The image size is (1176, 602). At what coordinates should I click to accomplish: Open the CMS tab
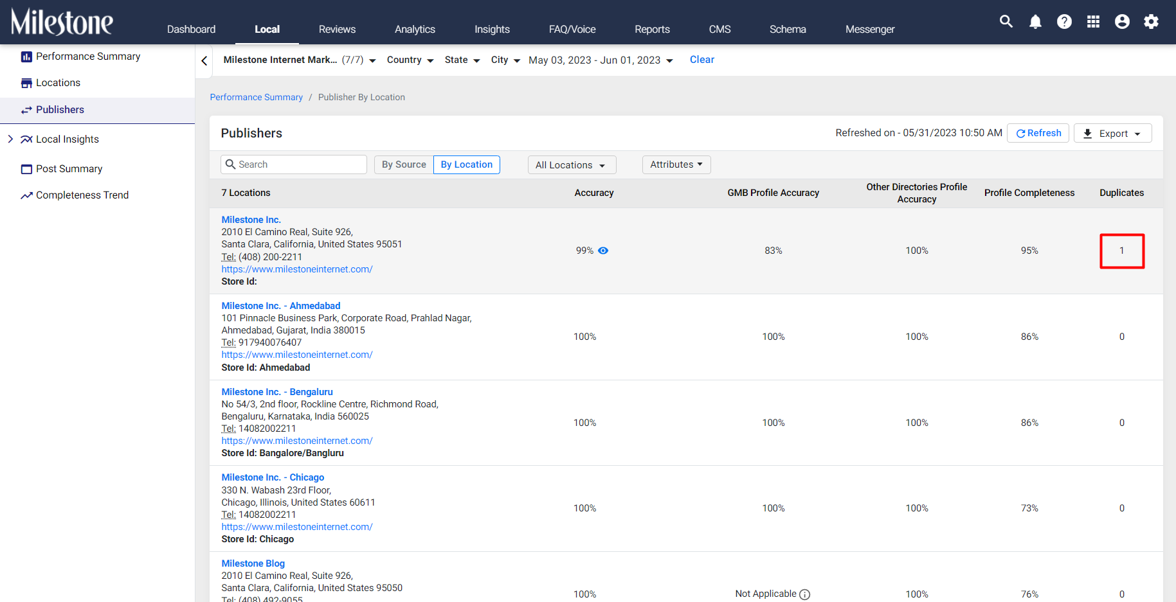tap(719, 30)
